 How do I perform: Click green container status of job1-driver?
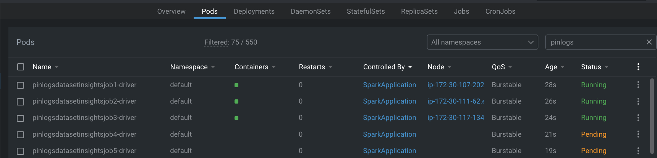tap(236, 85)
